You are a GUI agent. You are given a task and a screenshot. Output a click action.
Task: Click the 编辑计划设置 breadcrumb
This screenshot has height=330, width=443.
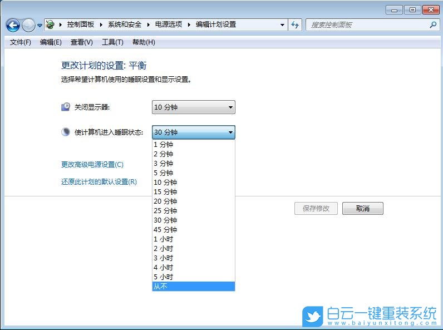[216, 24]
